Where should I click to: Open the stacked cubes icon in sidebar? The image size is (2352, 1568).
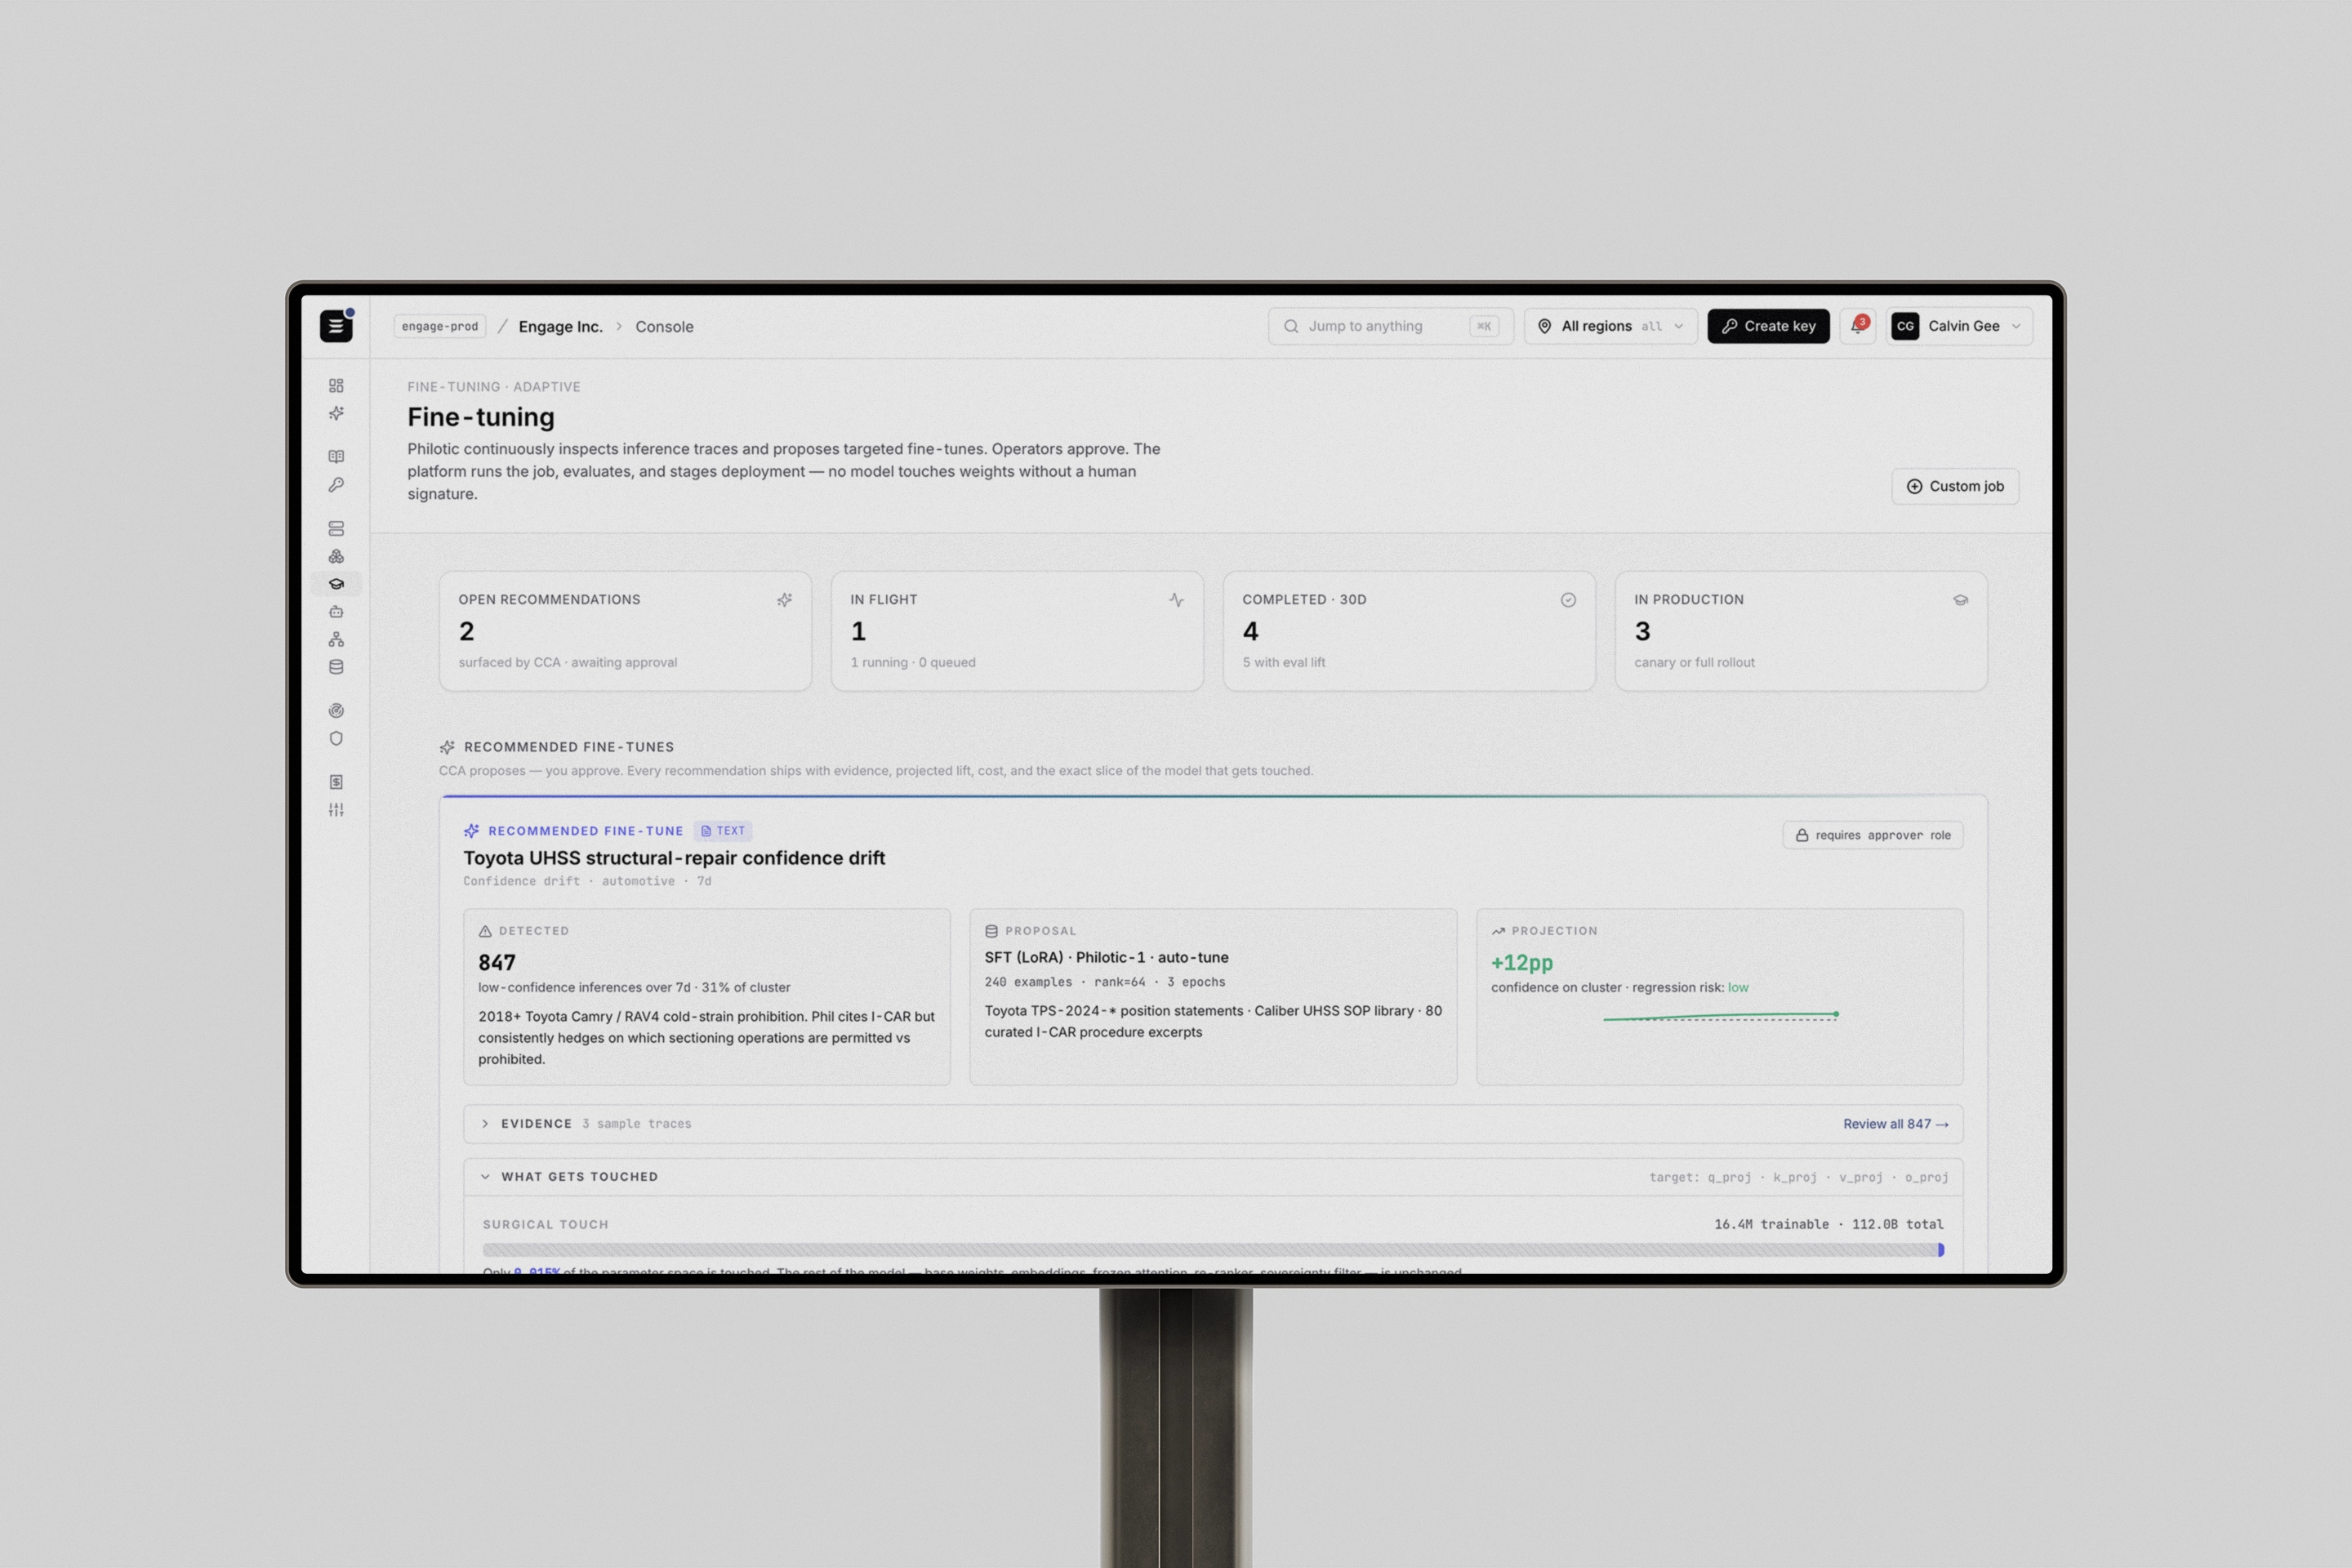click(x=336, y=556)
